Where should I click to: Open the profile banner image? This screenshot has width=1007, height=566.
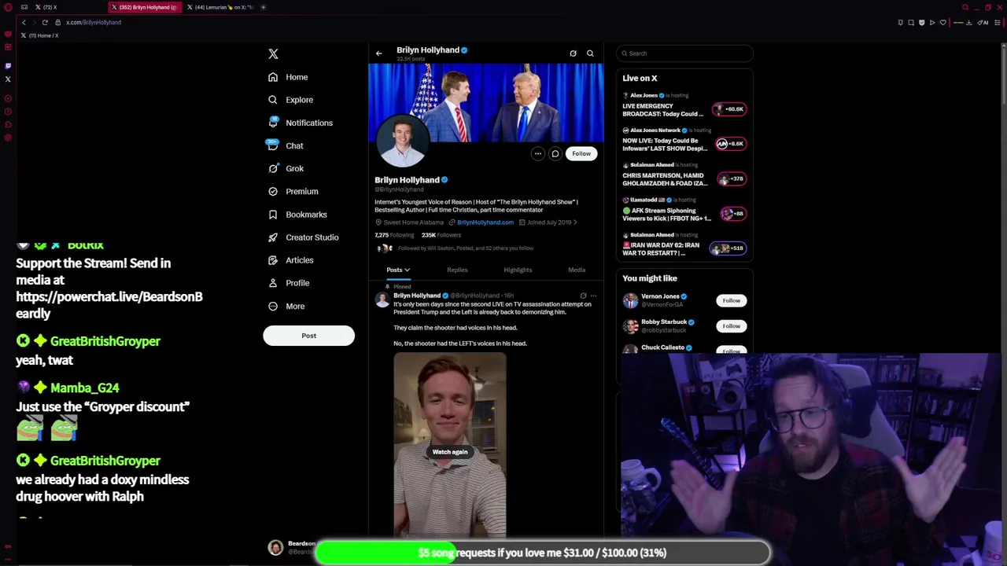pyautogui.click(x=486, y=103)
